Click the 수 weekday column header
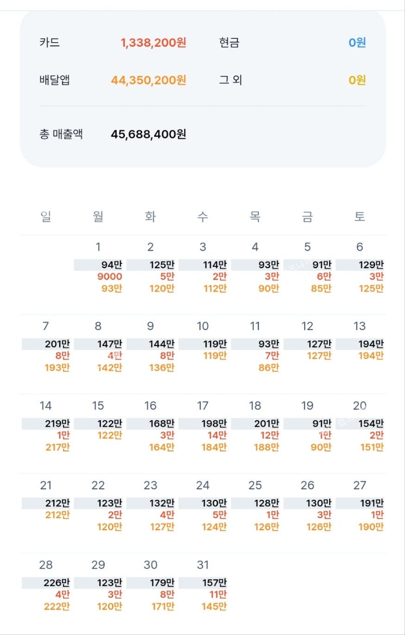The height and width of the screenshot is (635, 405). pyautogui.click(x=203, y=216)
